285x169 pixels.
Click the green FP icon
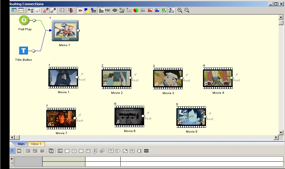[164, 10]
